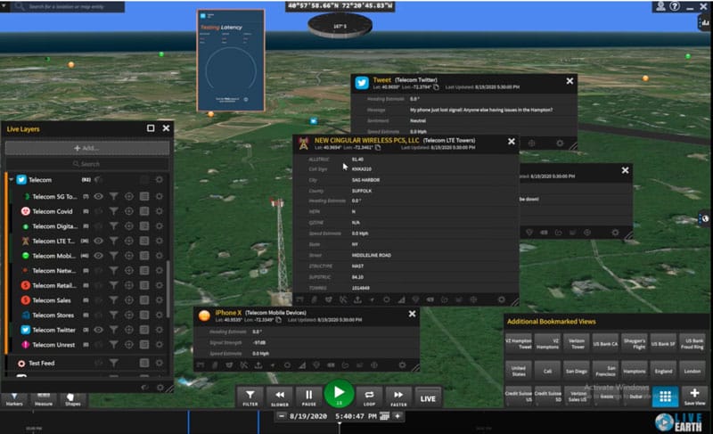Viewport: 713px width, 434px height.
Task: Open the US Bank CA bookmarked view
Action: click(x=605, y=344)
